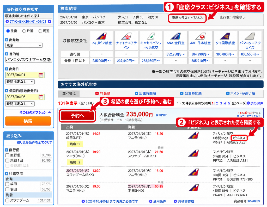This screenshot has width=267, height=207.
Task: Click the China Airlines tail logo
Action: (126, 36)
